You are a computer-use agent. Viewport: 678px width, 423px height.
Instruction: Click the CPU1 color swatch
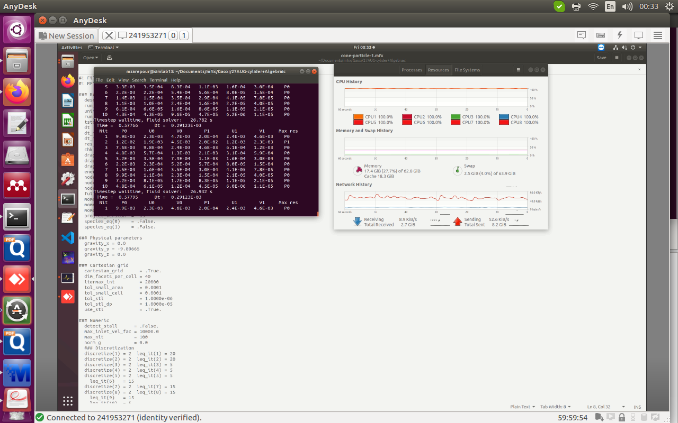[358, 117]
